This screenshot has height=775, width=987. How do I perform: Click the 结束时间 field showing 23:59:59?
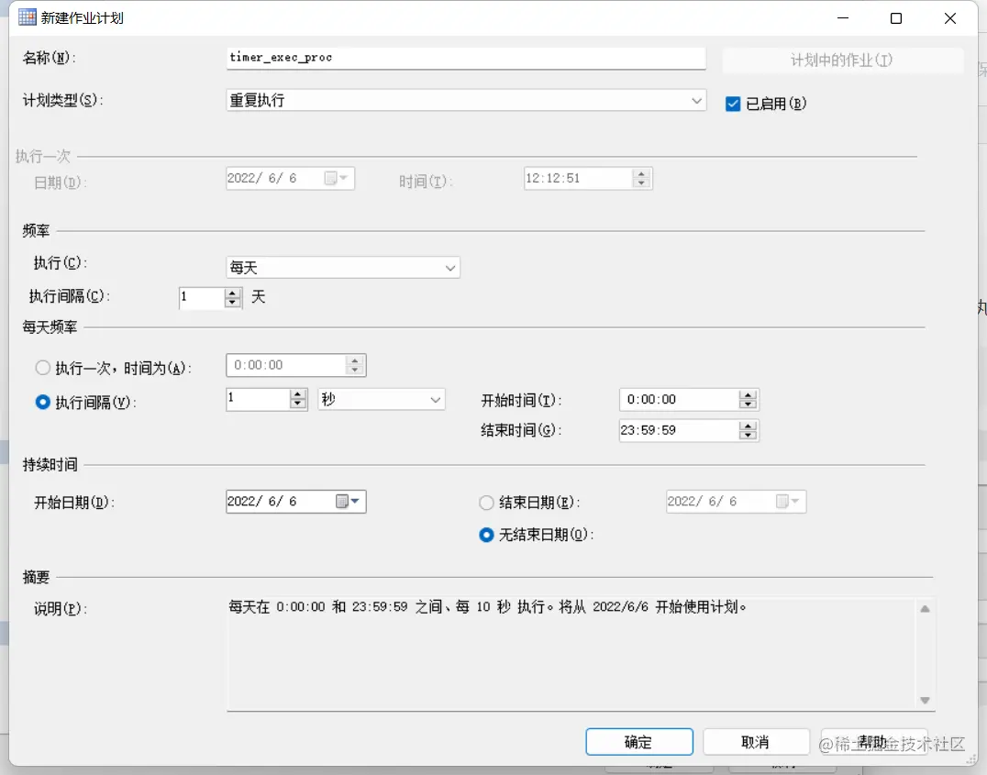tap(679, 431)
